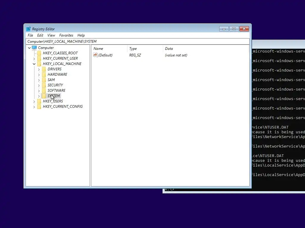Sort by the Name column header

click(109, 49)
